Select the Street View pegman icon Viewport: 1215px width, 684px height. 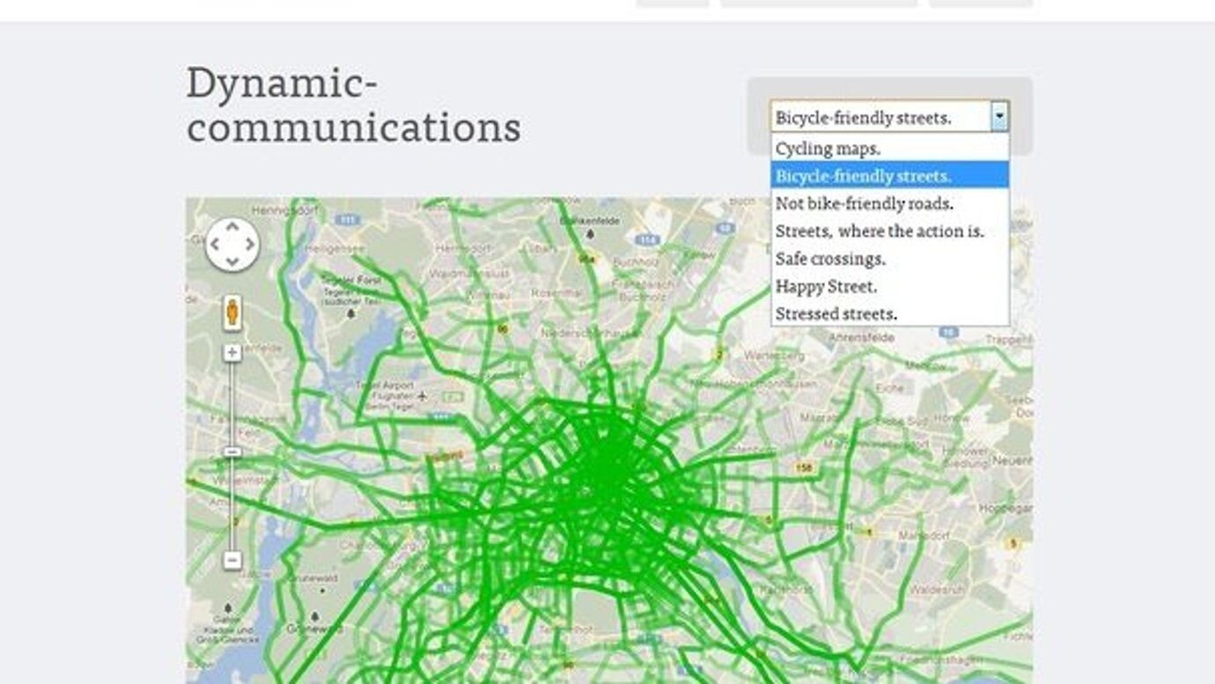[232, 313]
